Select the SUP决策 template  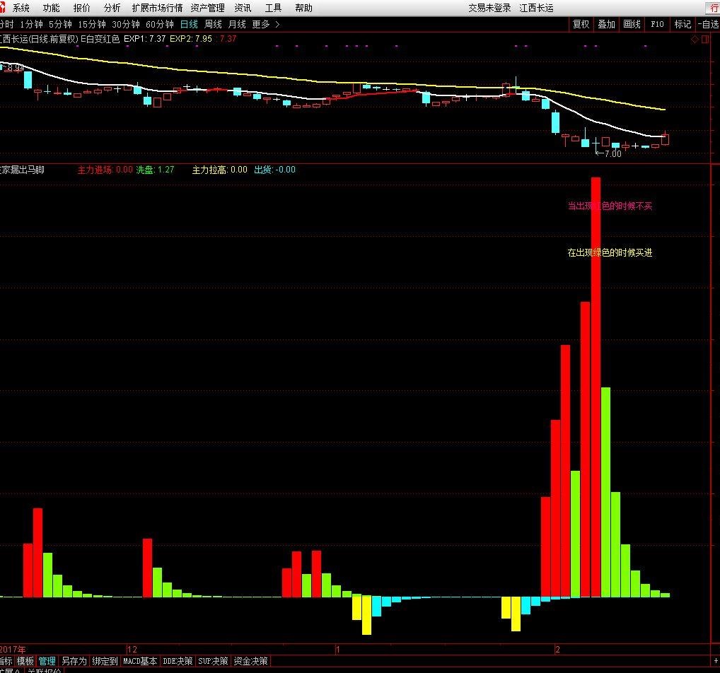[x=213, y=661]
